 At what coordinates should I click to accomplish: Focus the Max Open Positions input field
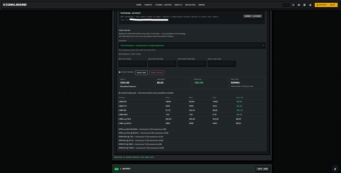[192, 64]
